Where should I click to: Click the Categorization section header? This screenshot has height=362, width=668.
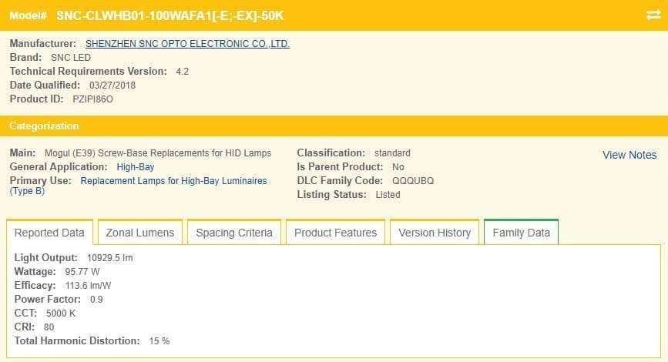coord(334,126)
